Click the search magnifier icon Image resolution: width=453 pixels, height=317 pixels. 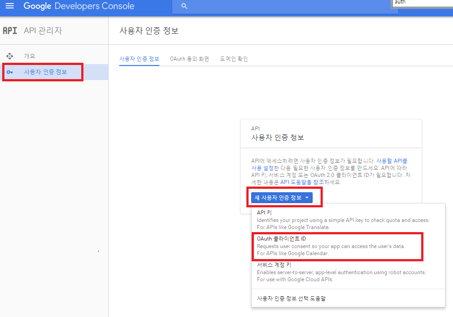(x=185, y=6)
